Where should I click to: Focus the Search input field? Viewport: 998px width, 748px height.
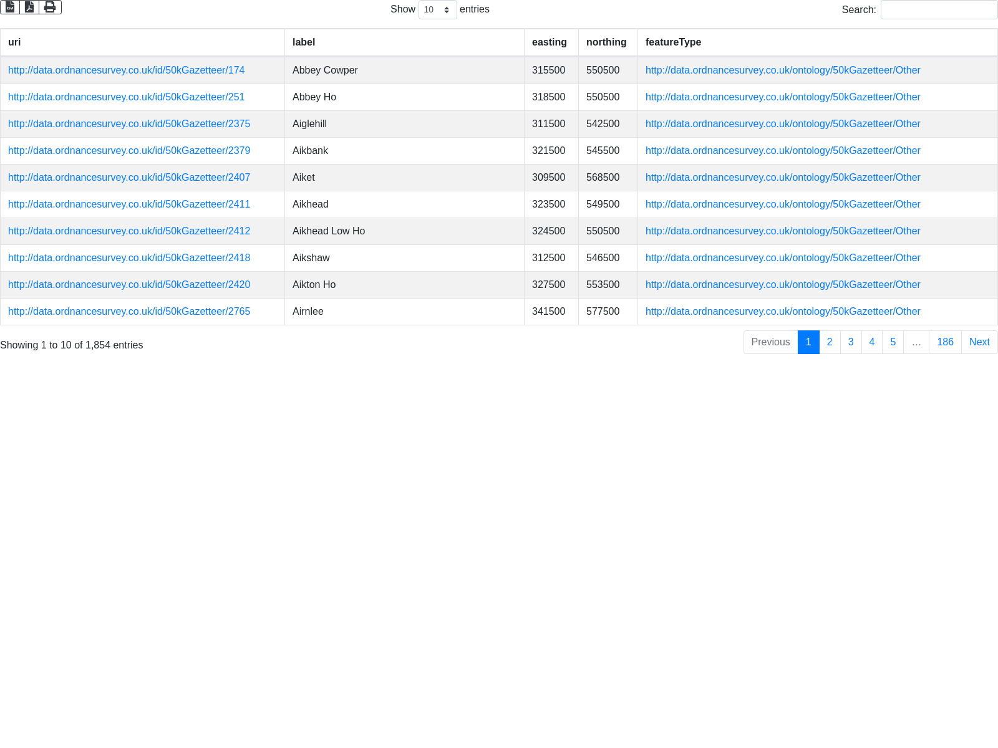coord(939,10)
